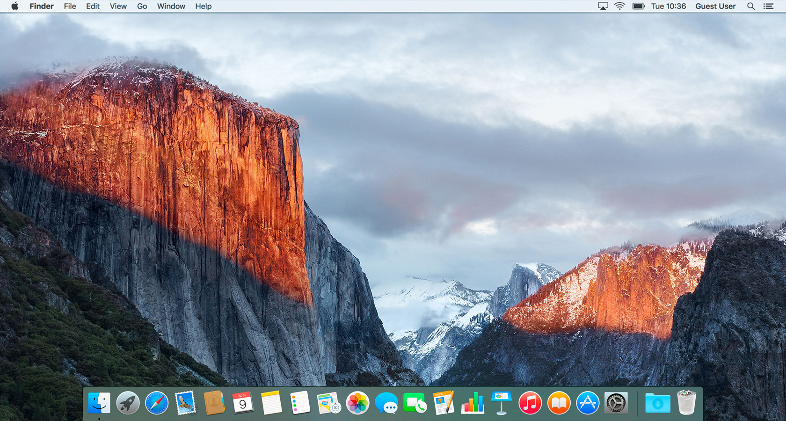
Task: Open the Apple menu
Action: 15,6
